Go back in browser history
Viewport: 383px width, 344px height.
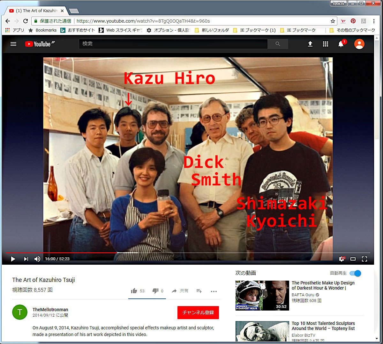[x=8, y=21]
